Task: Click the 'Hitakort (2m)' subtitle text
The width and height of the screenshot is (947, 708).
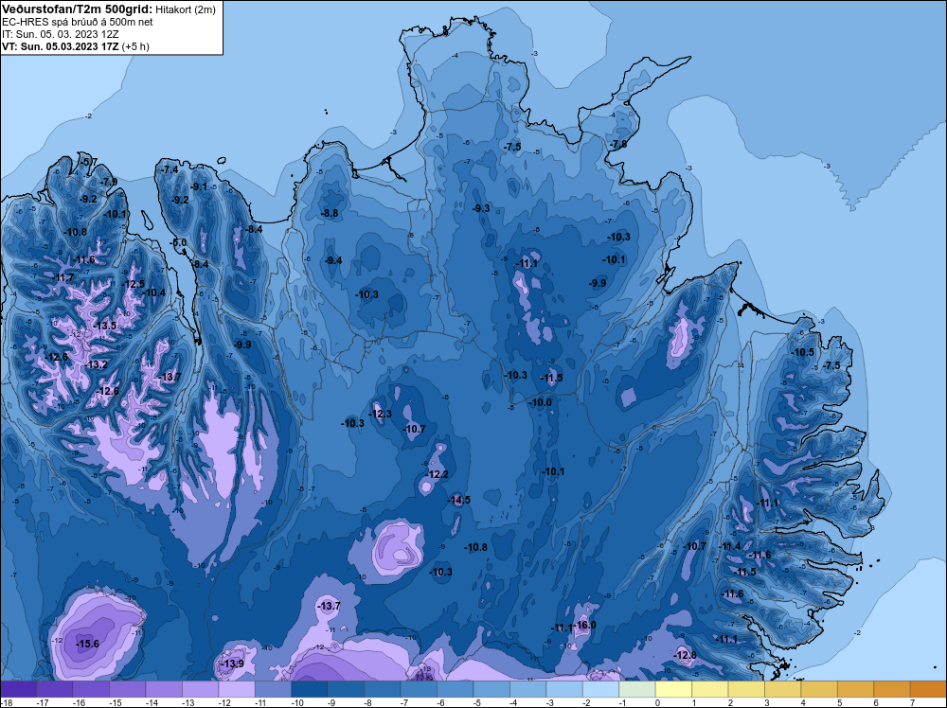Action: pyautogui.click(x=185, y=9)
